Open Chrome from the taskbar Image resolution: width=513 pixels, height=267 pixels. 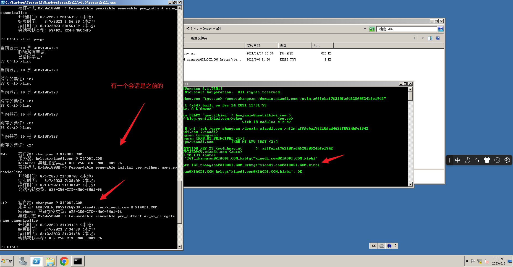point(64,261)
